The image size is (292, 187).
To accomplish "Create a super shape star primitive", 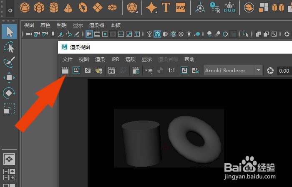I will (151, 7).
